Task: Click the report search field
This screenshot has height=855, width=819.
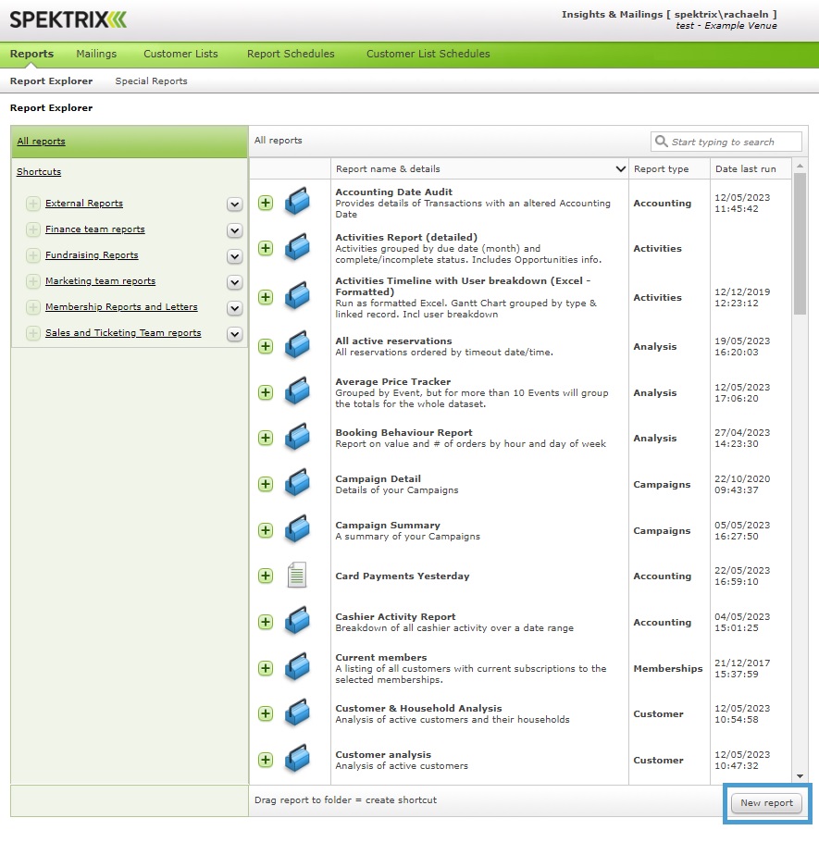Action: coord(726,142)
